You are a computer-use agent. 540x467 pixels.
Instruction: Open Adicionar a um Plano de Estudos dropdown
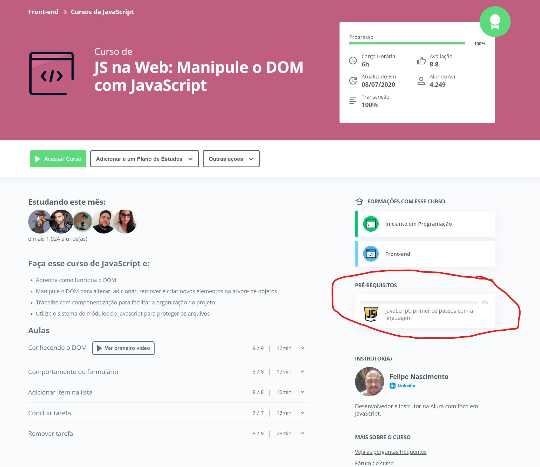click(x=144, y=159)
